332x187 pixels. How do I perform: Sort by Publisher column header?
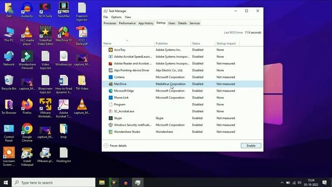172,43
